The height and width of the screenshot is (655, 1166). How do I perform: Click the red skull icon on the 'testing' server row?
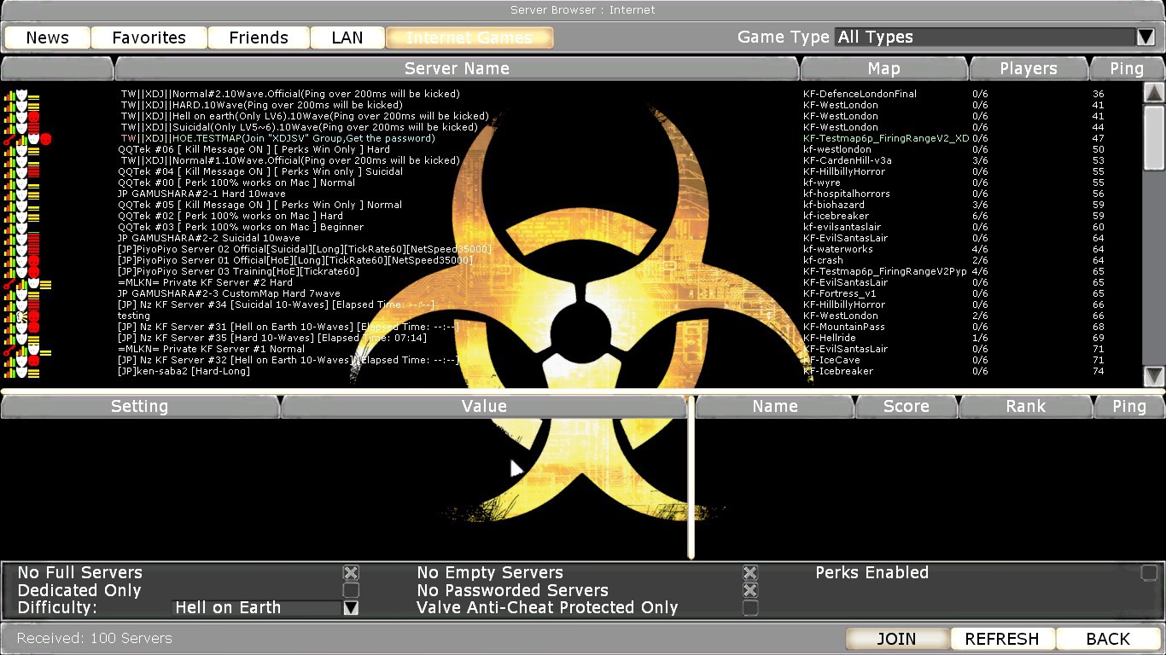tap(33, 316)
